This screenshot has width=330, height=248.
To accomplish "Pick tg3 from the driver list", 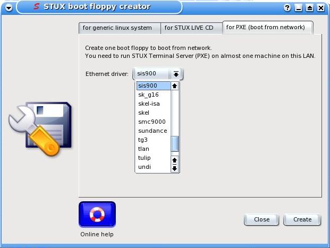I will point(154,140).
